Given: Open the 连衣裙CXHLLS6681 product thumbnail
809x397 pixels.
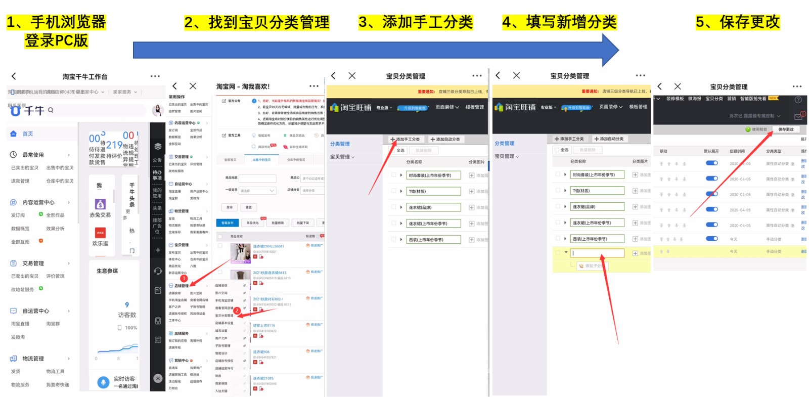Looking at the screenshot, I should pyautogui.click(x=241, y=253).
